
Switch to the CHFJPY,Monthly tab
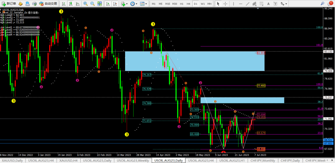tap(263, 160)
